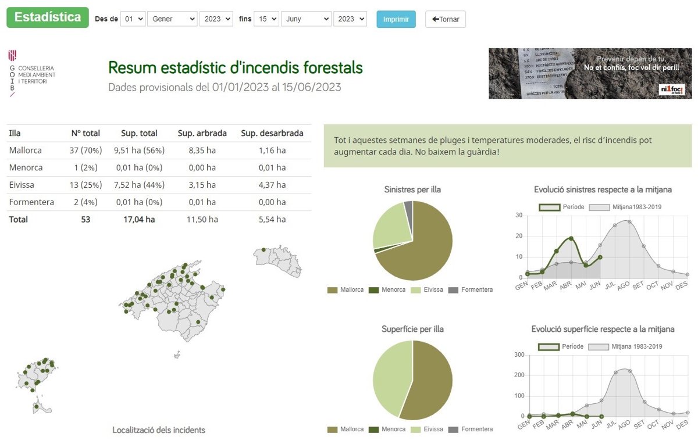Click the April peak point on the sinistres line
Screen dimensions: 698x444
(x=571, y=238)
